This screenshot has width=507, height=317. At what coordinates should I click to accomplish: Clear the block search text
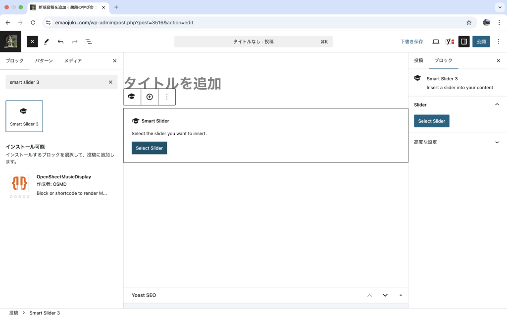(110, 82)
